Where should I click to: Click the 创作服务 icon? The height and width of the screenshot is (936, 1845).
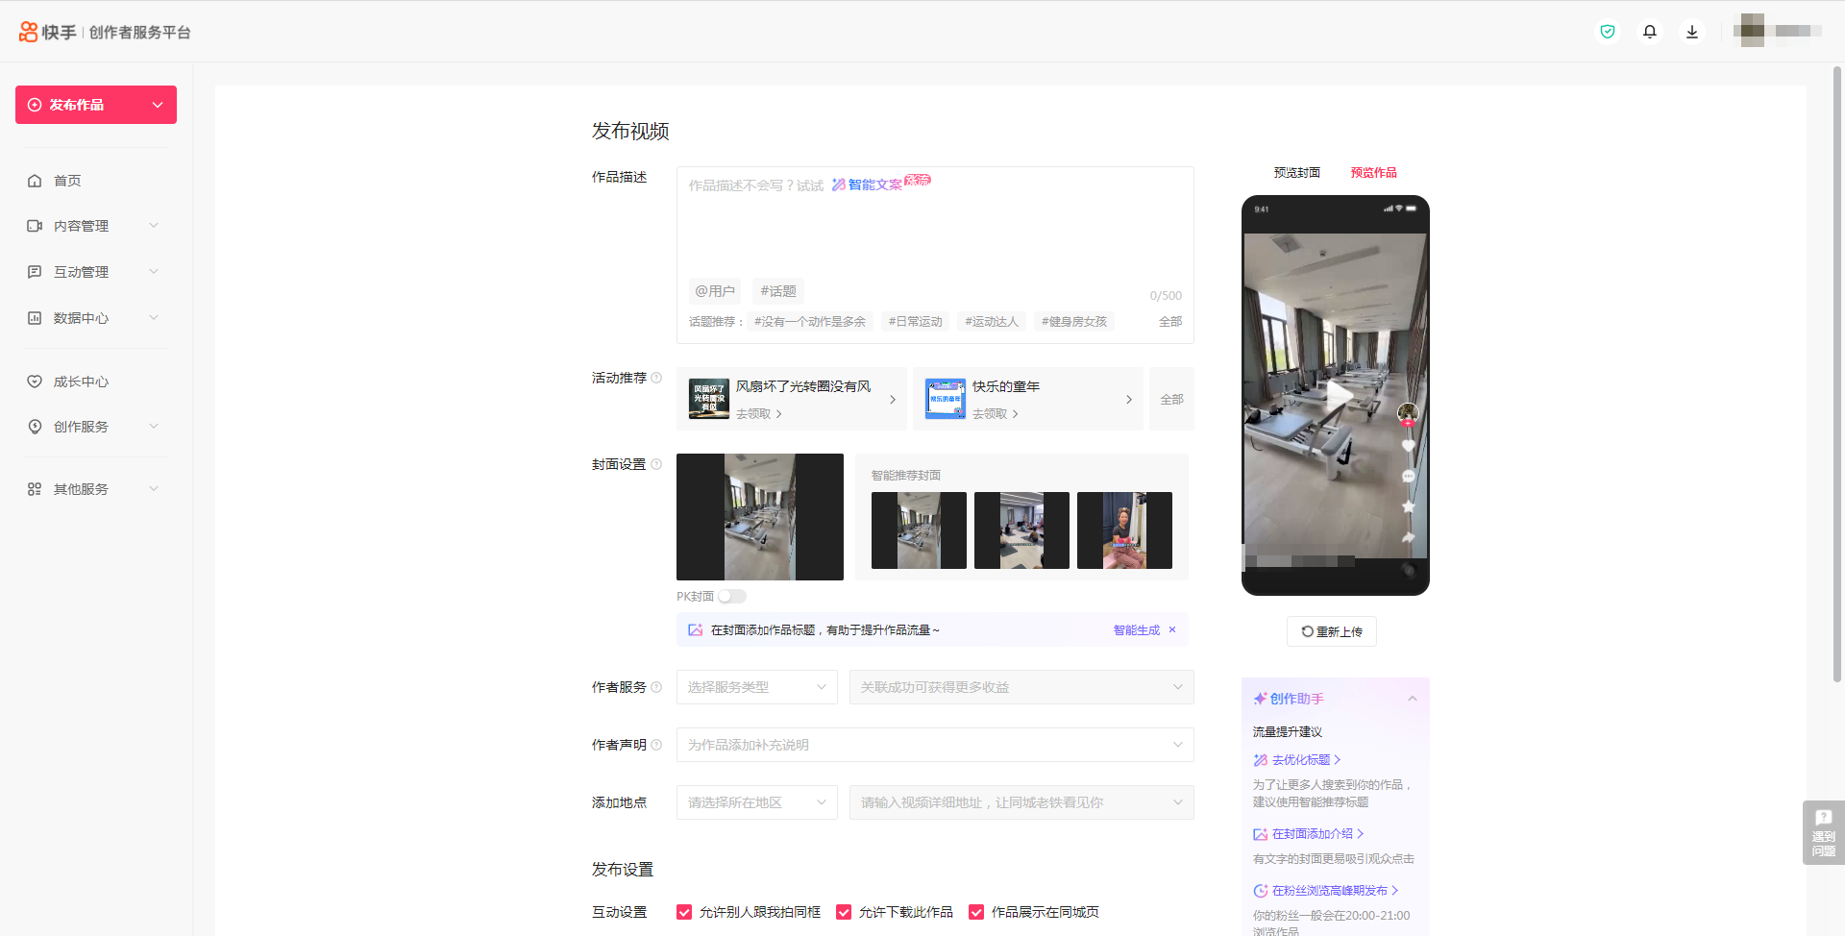35,427
